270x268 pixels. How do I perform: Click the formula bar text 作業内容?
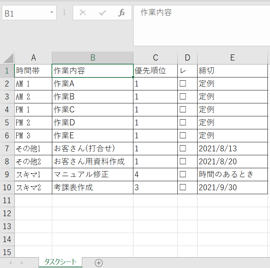pos(156,13)
